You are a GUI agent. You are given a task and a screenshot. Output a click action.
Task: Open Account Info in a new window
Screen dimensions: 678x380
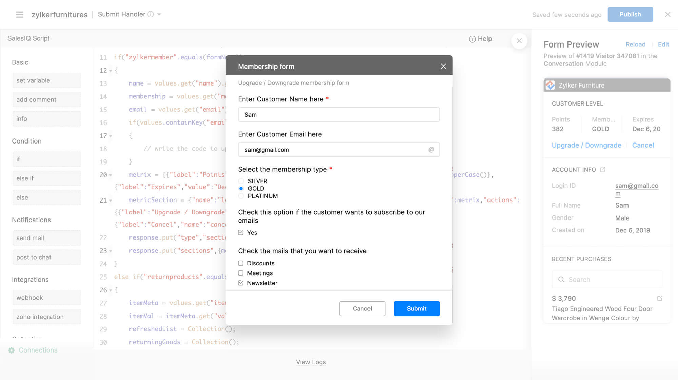602,169
